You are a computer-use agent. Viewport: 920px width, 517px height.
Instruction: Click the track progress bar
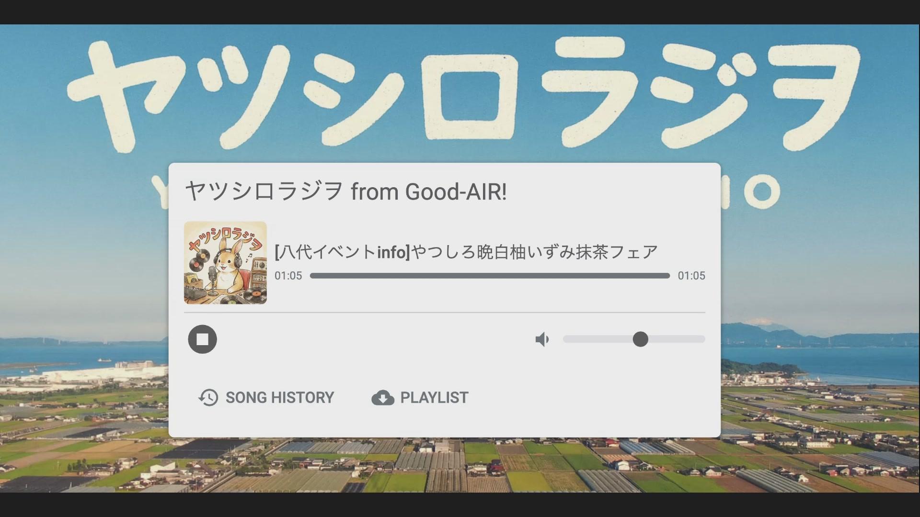pos(490,276)
